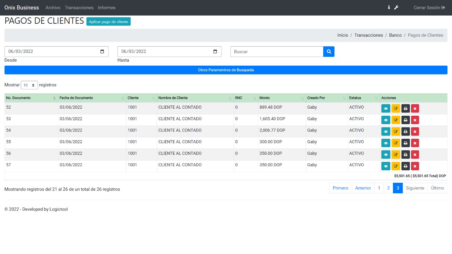This screenshot has width=452, height=254.
Task: Go to Anterior page
Action: coord(363,188)
